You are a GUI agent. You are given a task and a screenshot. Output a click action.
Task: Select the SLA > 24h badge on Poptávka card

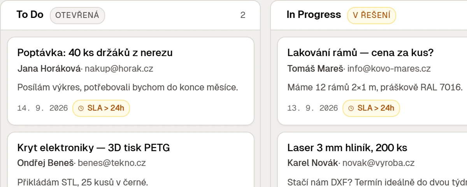point(101,108)
